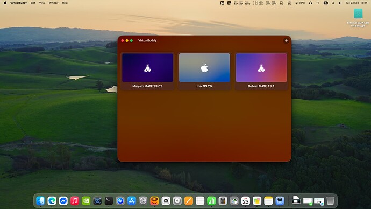Viewport: 371px width, 209px height.
Task: Open the App Store from the Dock
Action: click(132, 201)
